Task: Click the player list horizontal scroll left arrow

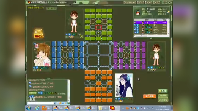Action: pyautogui.click(x=135, y=36)
